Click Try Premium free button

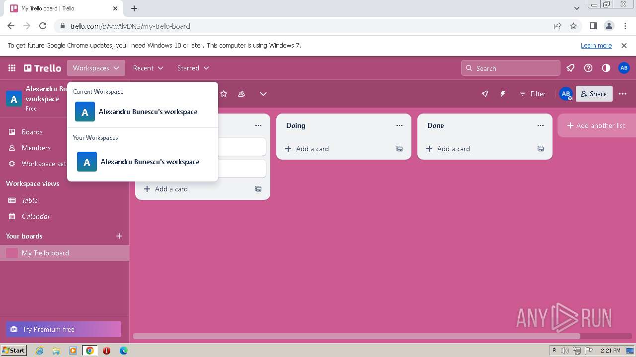tap(64, 329)
